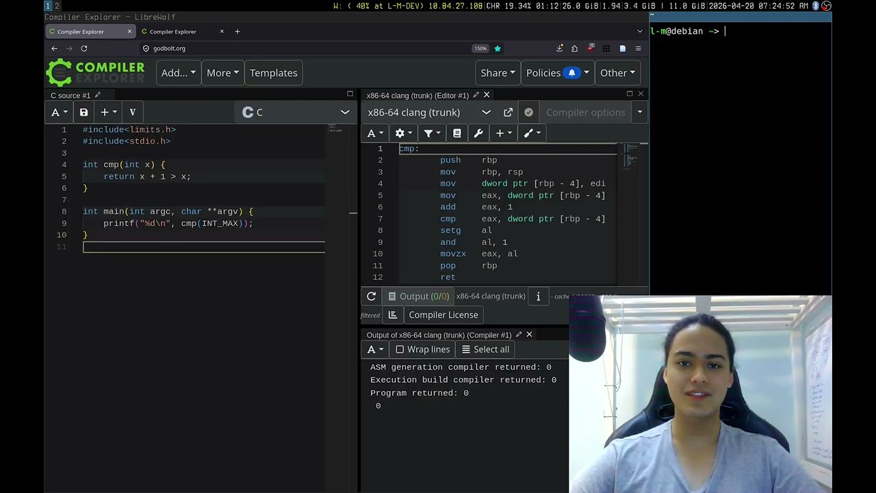Screen dimensions: 876x493
Task: Open a new browser tab with the plus
Action: pos(237,31)
